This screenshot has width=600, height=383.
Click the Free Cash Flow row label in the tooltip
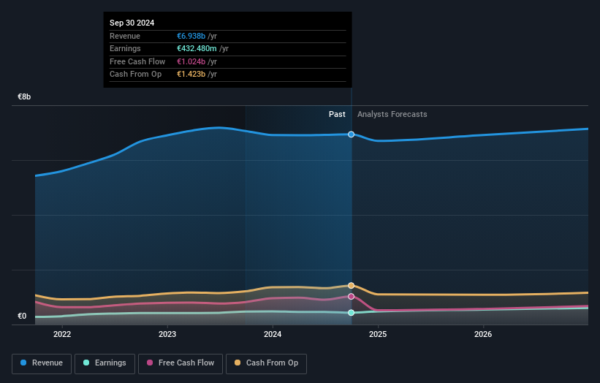137,61
